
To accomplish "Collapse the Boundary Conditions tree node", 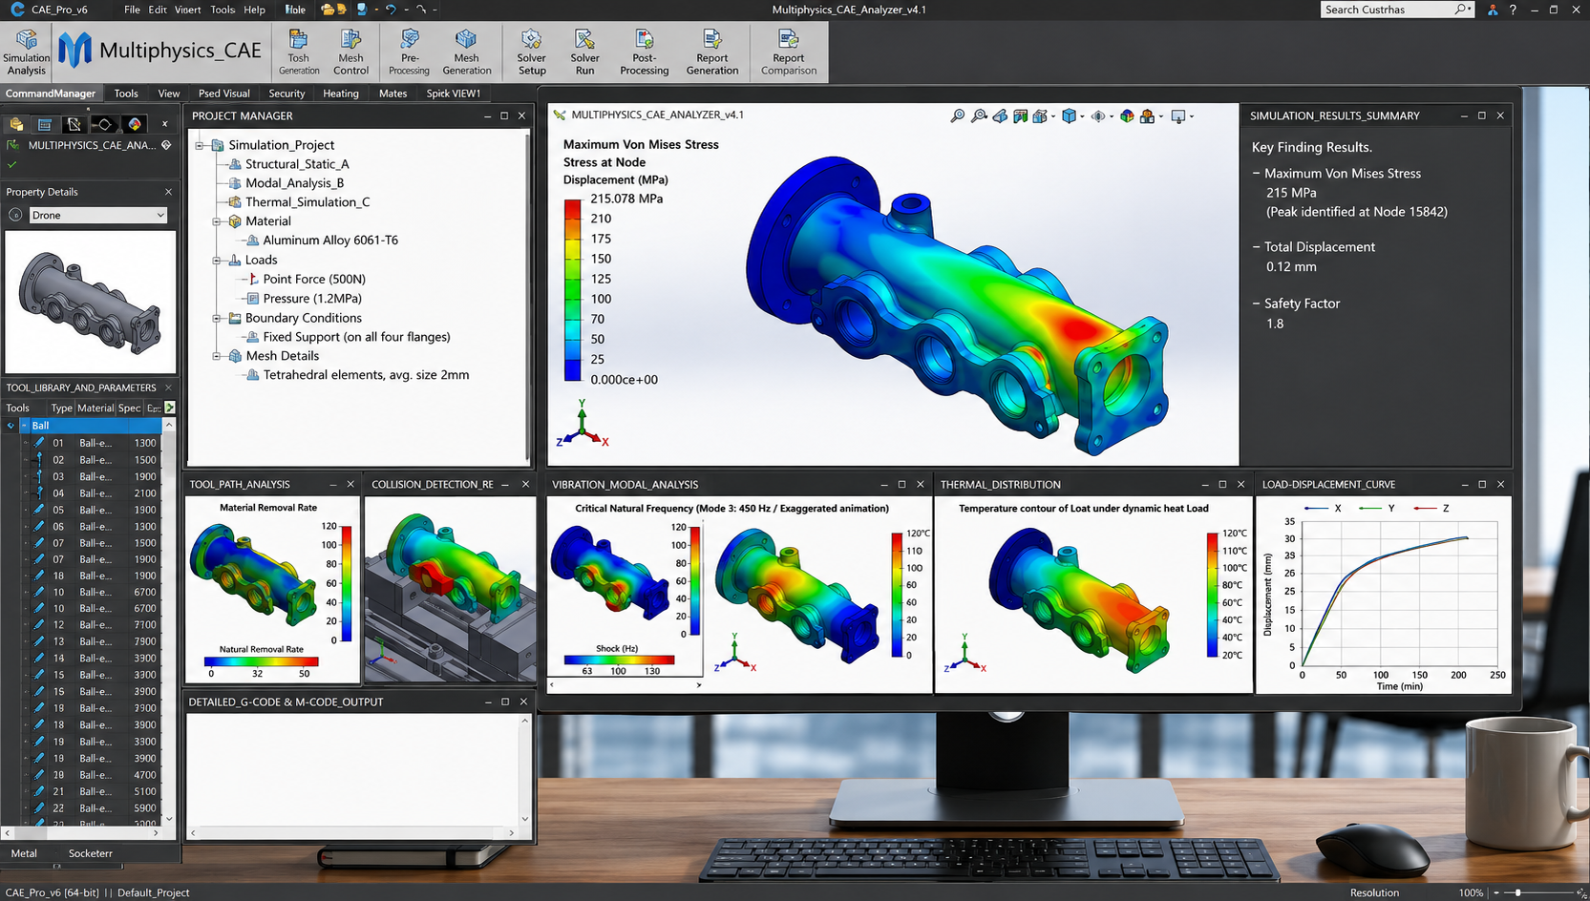I will (x=217, y=318).
